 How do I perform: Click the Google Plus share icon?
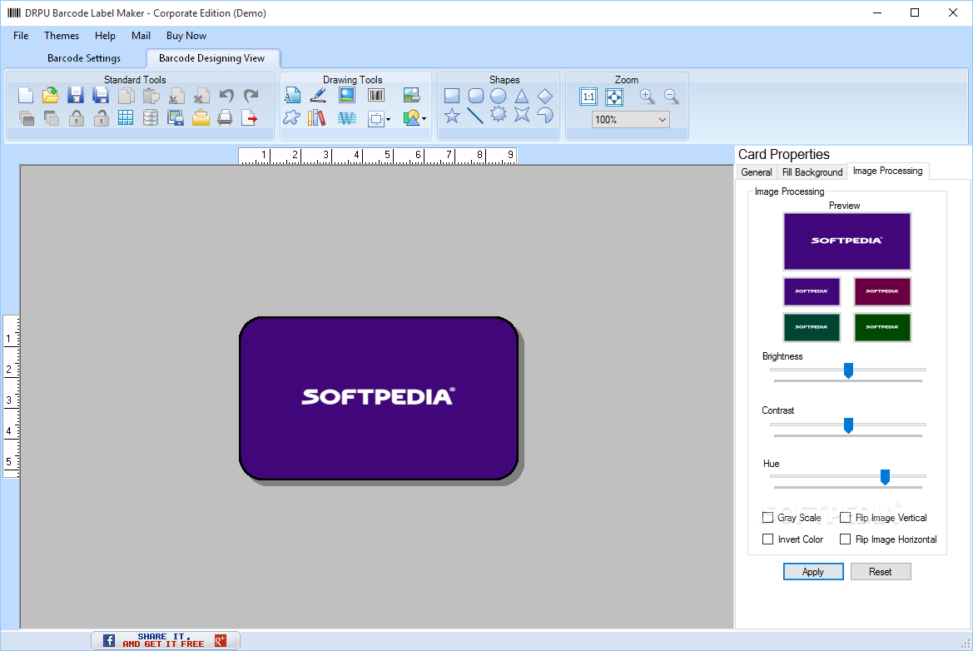click(x=221, y=640)
